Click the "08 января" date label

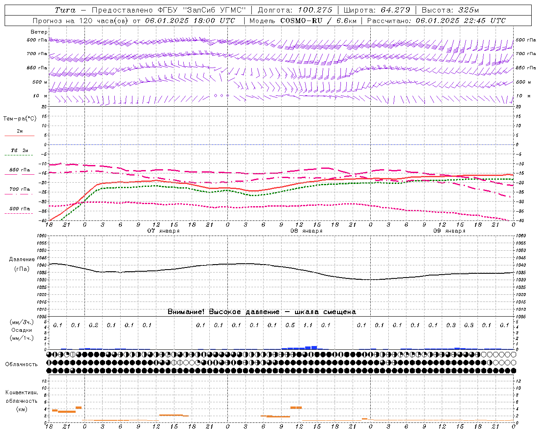(x=306, y=231)
